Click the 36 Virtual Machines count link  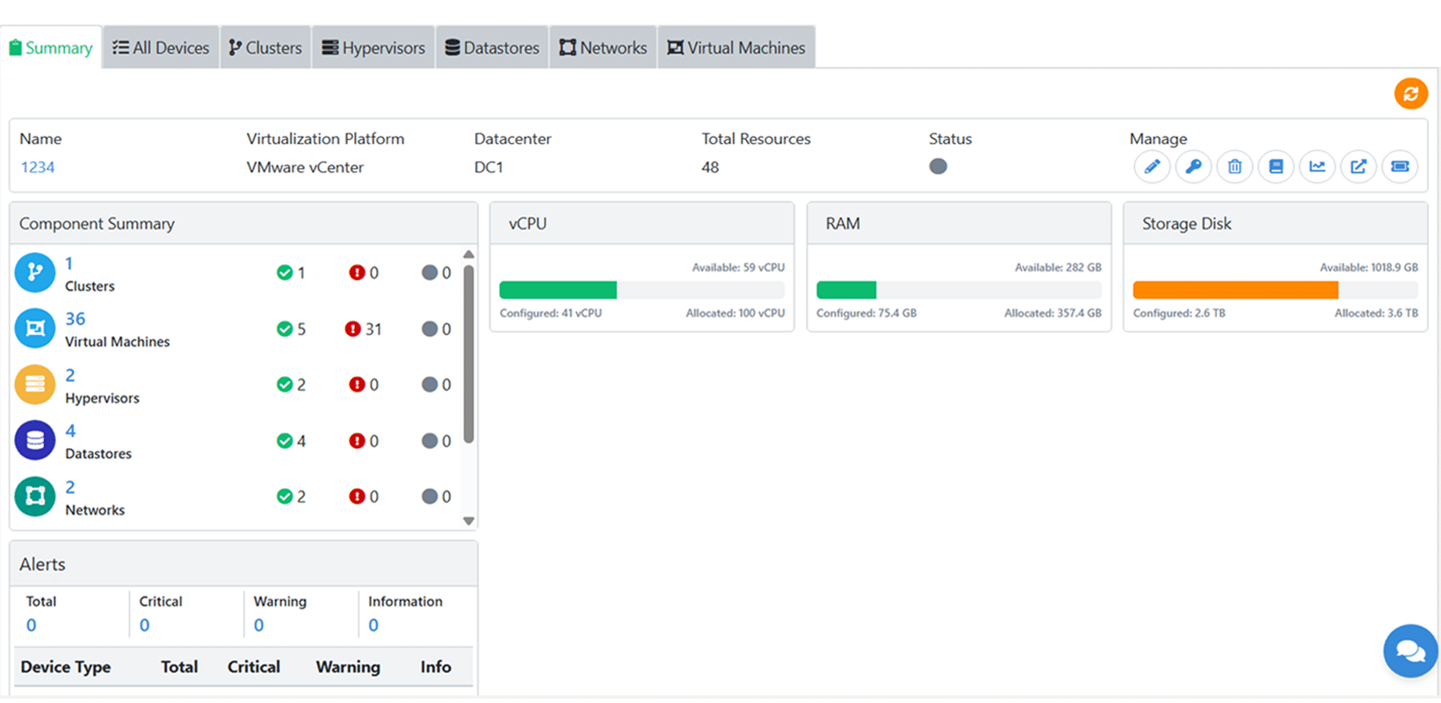76,319
